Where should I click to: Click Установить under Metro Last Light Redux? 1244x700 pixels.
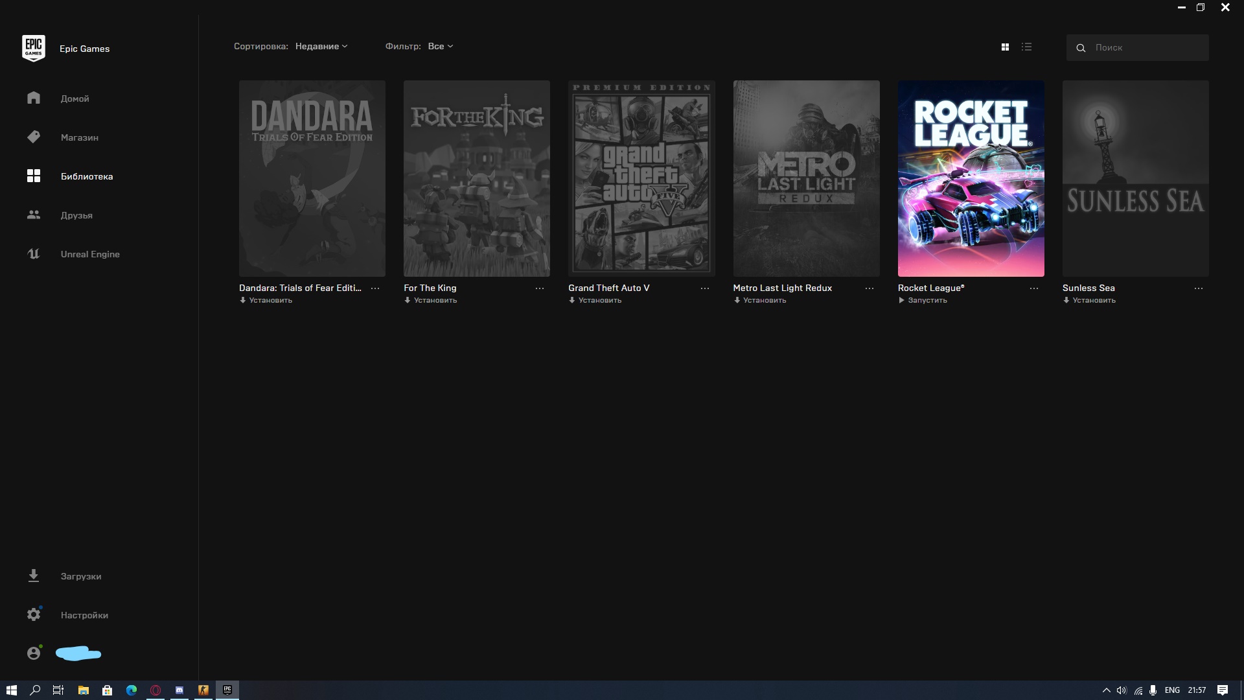click(x=759, y=300)
